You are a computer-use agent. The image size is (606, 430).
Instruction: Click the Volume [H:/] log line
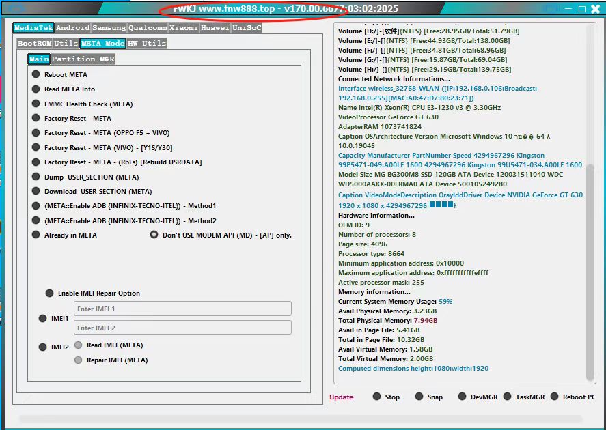424,69
